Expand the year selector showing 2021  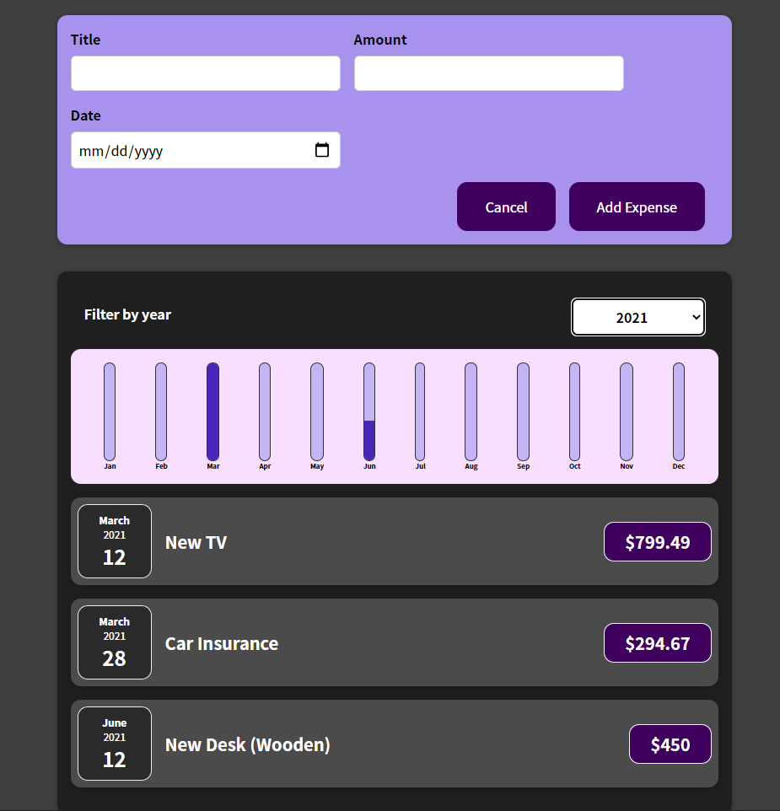(x=637, y=317)
